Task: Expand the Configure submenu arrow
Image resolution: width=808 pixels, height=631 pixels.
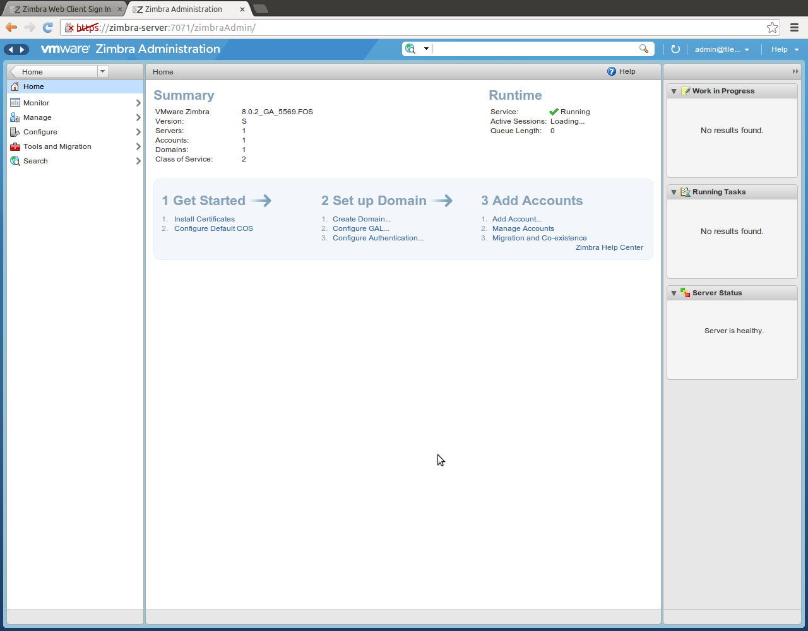Action: (x=138, y=132)
